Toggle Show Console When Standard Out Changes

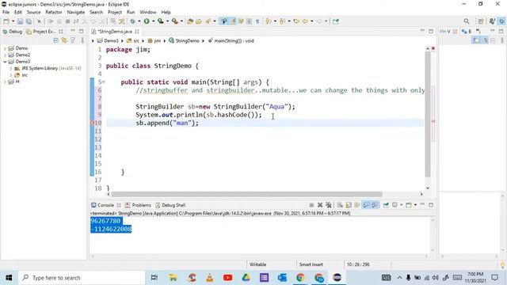[x=366, y=205]
